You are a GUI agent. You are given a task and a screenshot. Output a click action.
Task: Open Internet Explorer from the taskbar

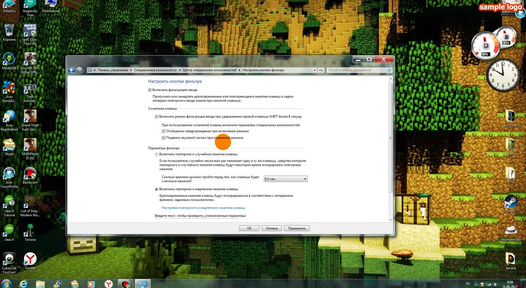23,283
